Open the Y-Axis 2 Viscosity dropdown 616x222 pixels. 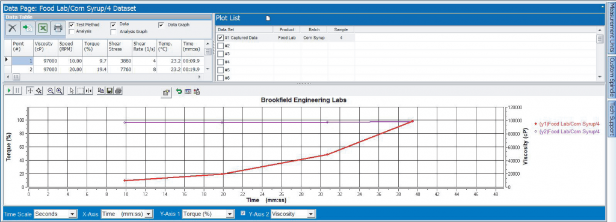311,214
